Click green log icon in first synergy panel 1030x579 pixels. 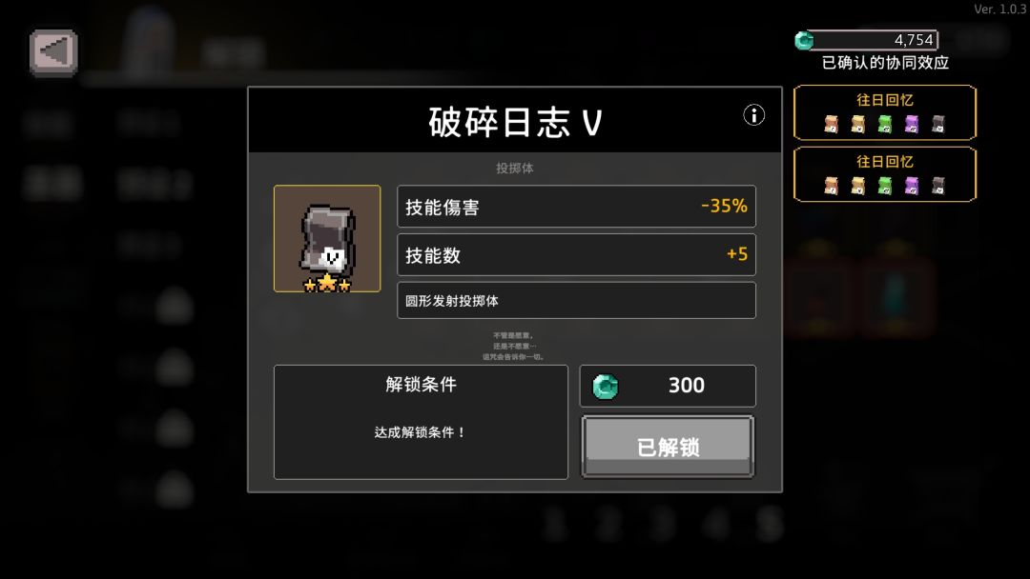pos(885,124)
